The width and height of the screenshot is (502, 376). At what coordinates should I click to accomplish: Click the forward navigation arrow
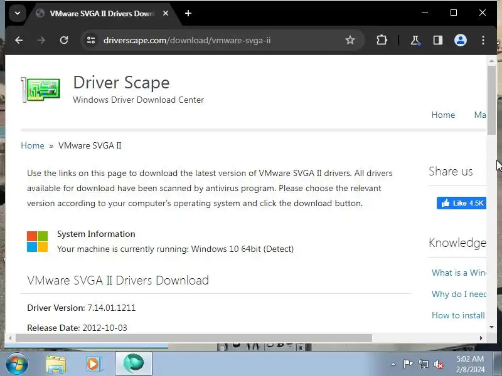coord(41,40)
